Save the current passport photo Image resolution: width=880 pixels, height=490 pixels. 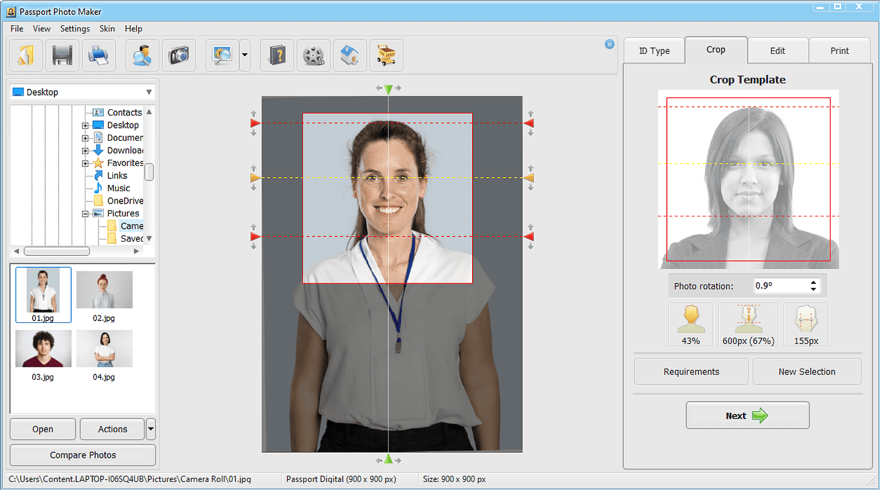point(62,55)
